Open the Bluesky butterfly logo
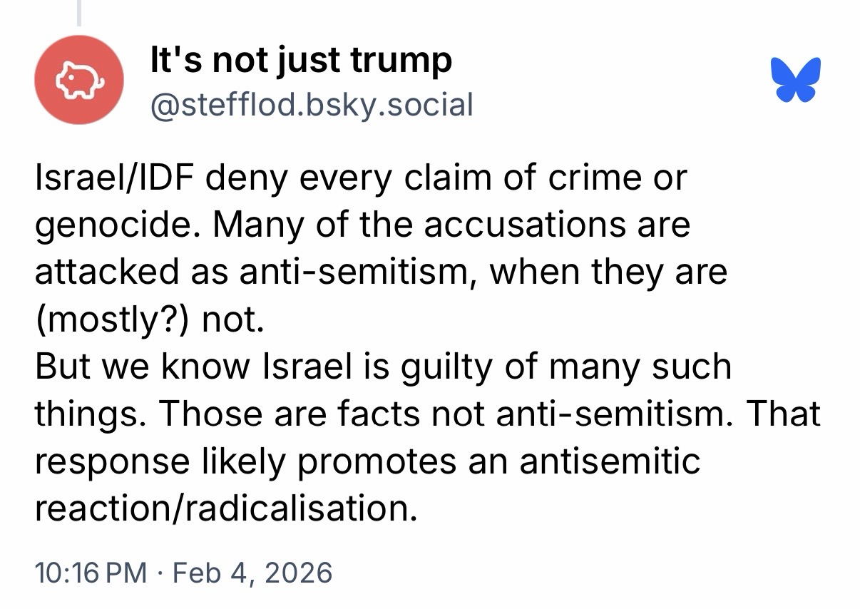860x609 pixels. pos(796,78)
